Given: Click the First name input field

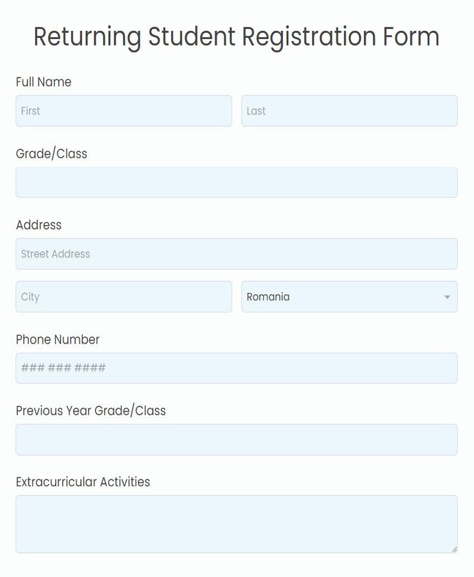Looking at the screenshot, I should [x=124, y=110].
